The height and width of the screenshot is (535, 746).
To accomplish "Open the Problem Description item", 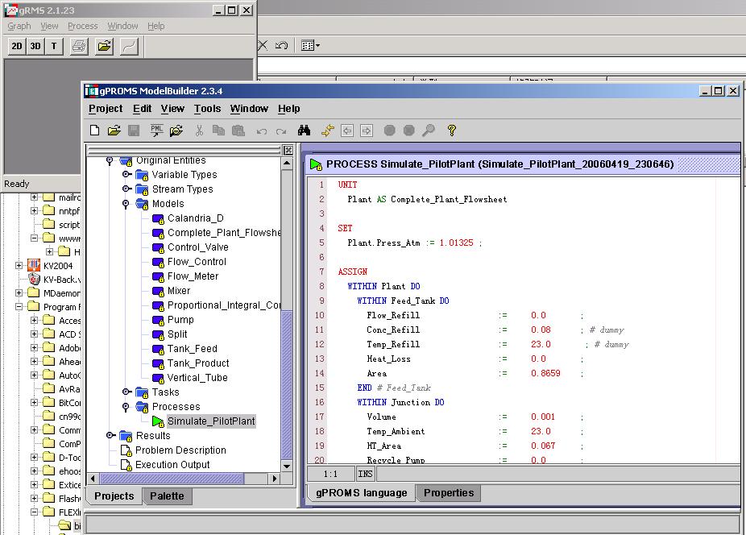I will 180,450.
